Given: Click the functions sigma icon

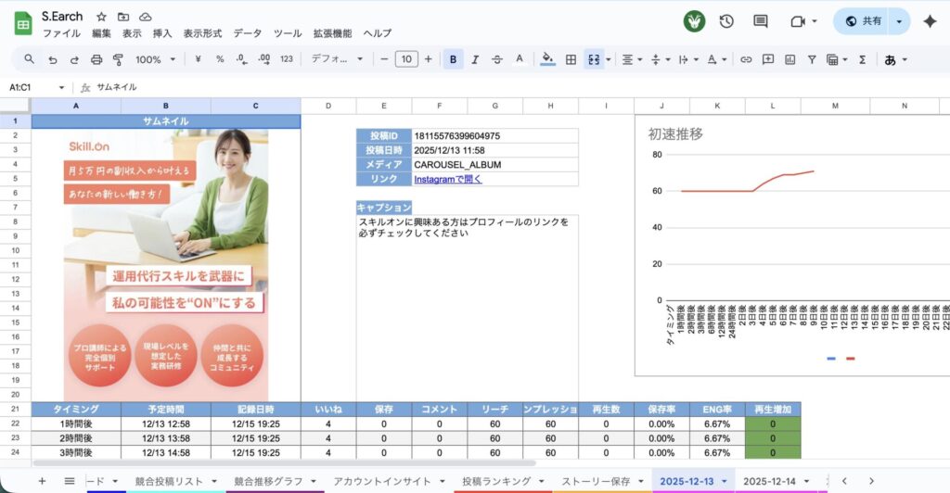Looking at the screenshot, I should point(862,59).
